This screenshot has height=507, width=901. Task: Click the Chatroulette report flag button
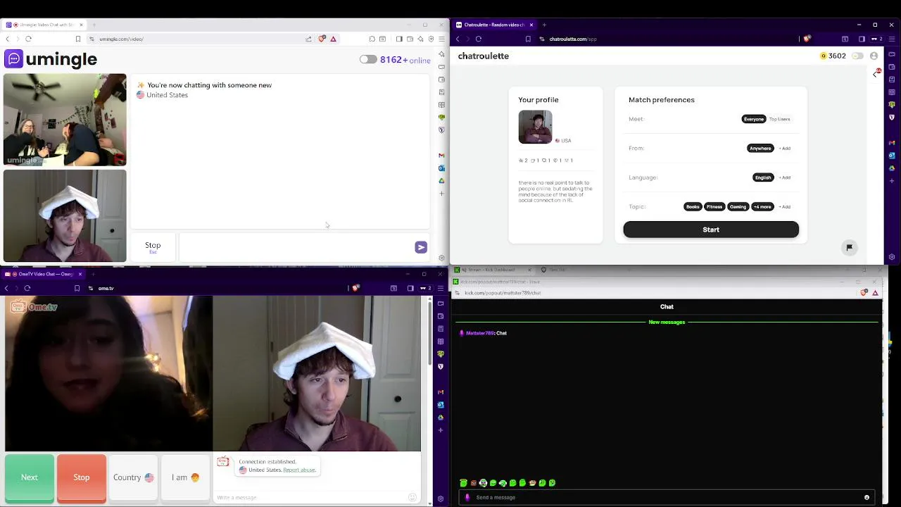(849, 247)
